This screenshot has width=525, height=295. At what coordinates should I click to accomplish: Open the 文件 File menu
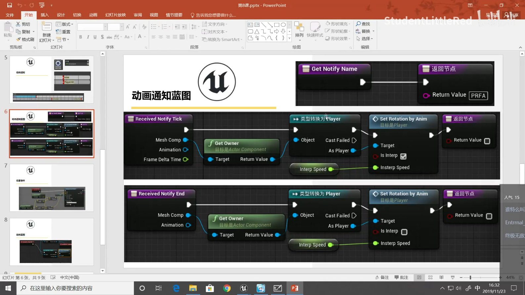(x=10, y=15)
